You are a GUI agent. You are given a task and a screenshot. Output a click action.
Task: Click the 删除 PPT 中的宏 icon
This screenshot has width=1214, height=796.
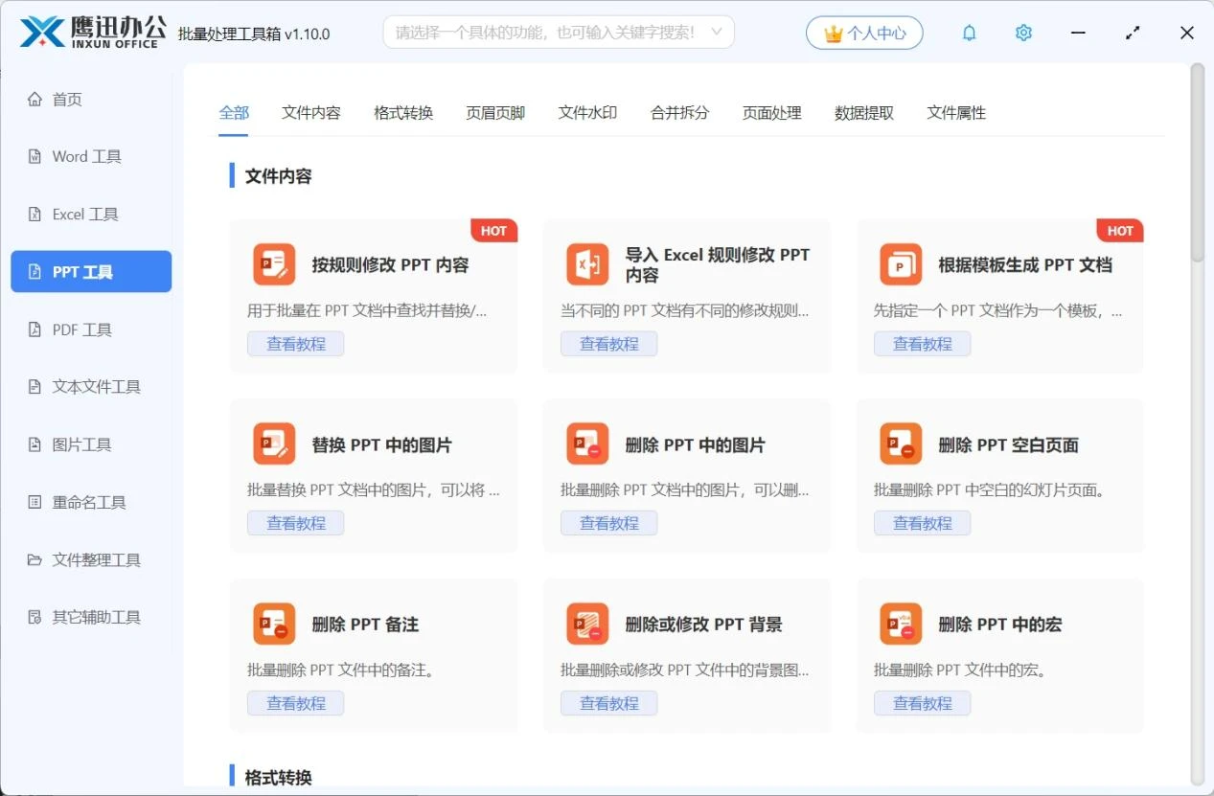[901, 624]
